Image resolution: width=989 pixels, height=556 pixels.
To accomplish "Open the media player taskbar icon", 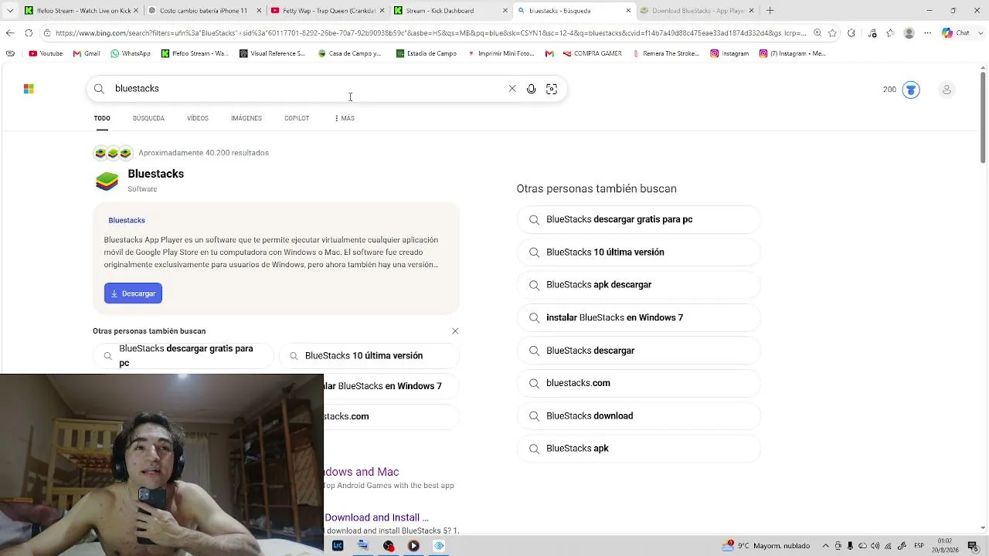I will (413, 546).
